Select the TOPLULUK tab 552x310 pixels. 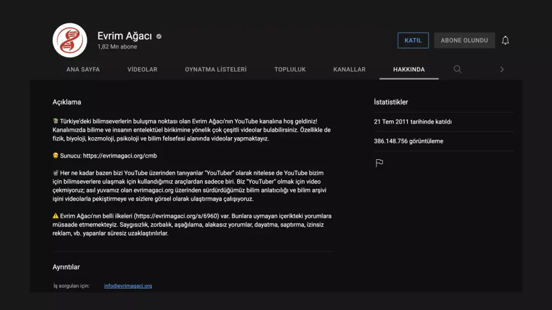290,69
